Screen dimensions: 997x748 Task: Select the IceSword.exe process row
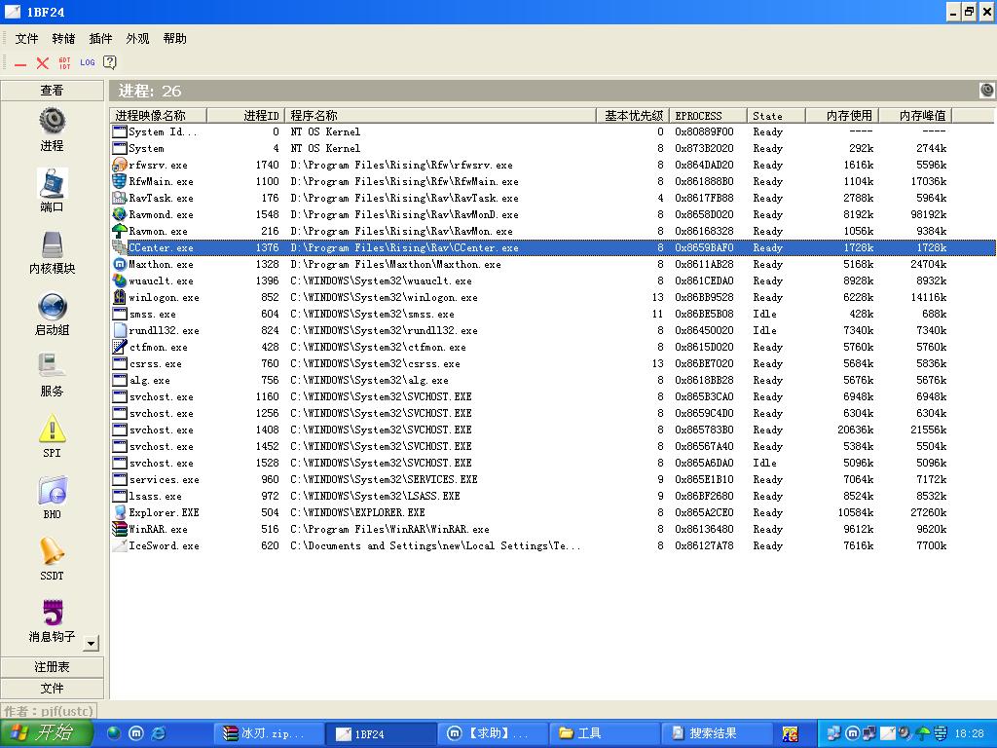[553, 545]
